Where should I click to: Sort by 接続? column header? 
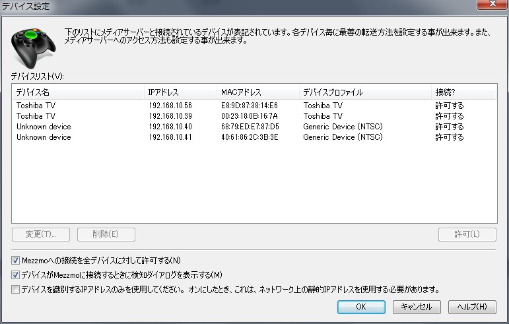click(x=464, y=92)
